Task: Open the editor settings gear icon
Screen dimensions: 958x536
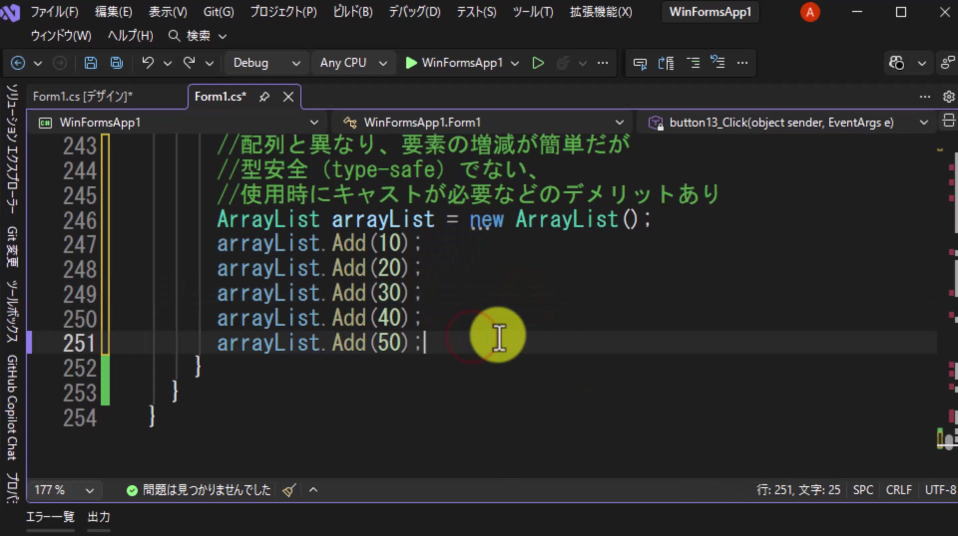Action: (949, 97)
